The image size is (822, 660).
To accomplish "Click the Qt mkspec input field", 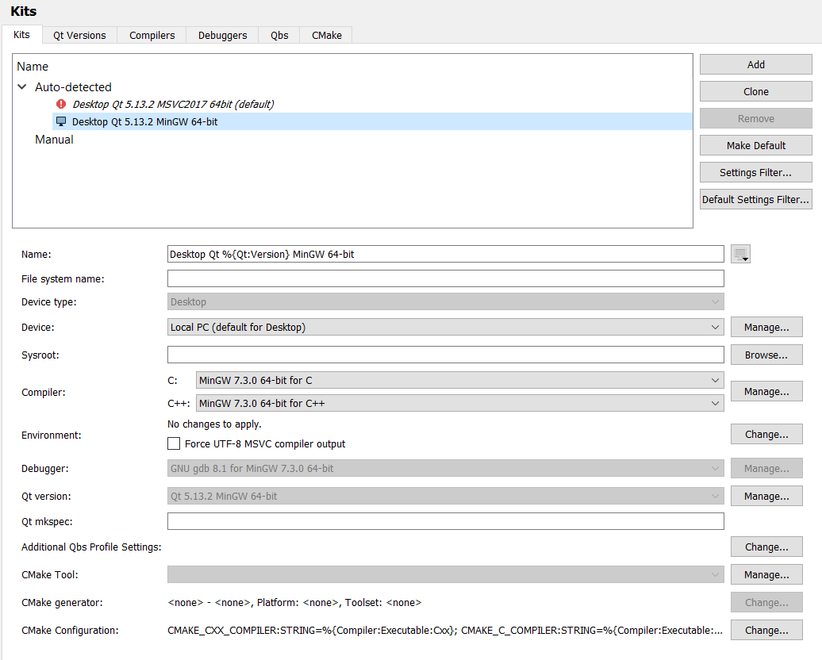I will click(446, 521).
